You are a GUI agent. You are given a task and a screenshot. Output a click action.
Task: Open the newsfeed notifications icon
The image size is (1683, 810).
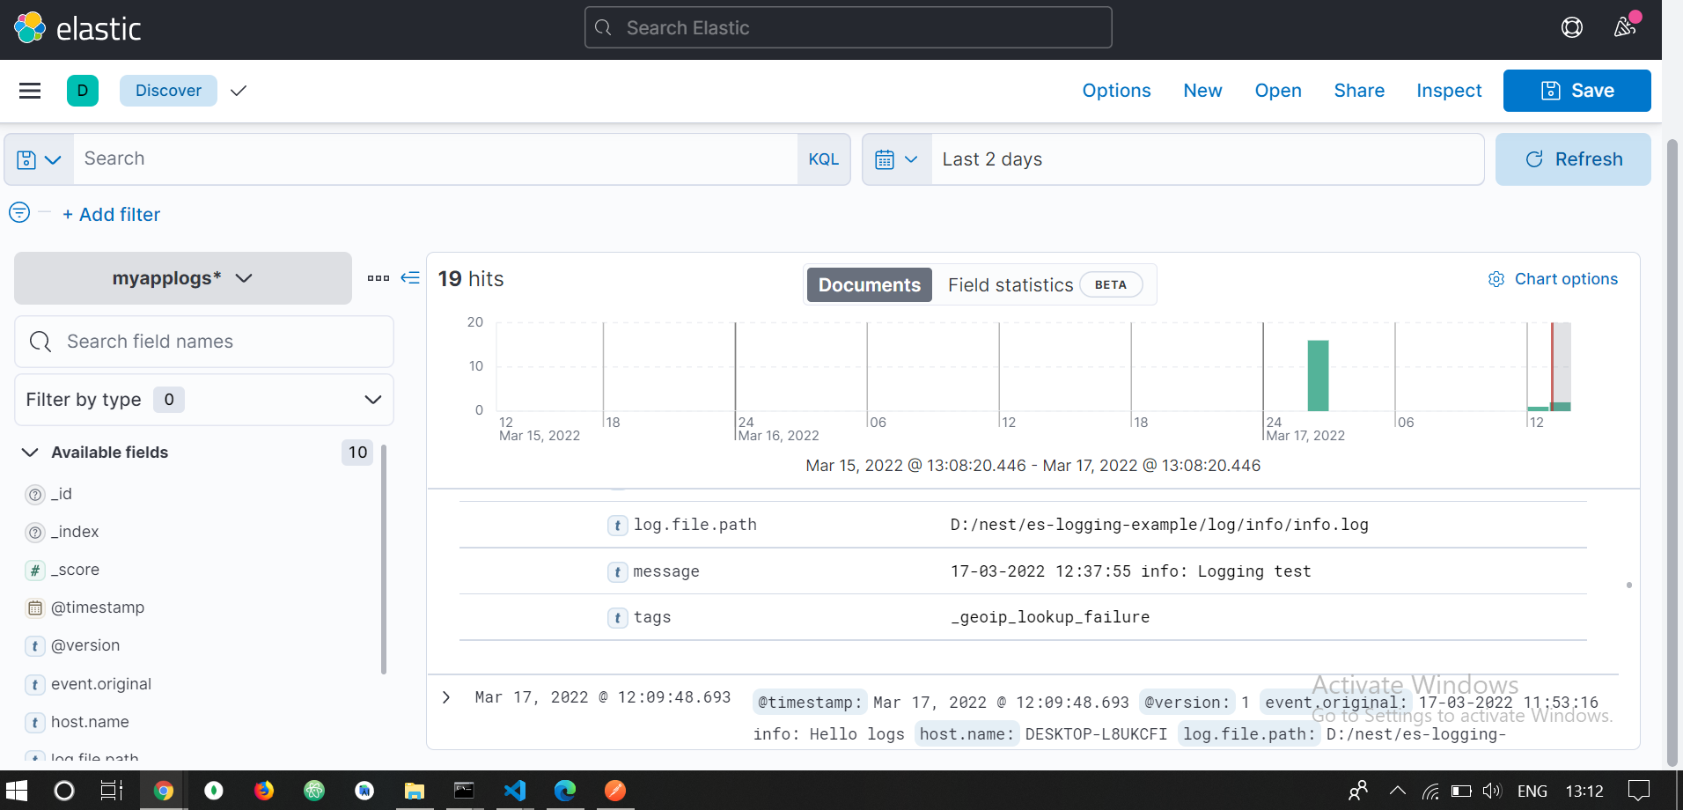1625,28
